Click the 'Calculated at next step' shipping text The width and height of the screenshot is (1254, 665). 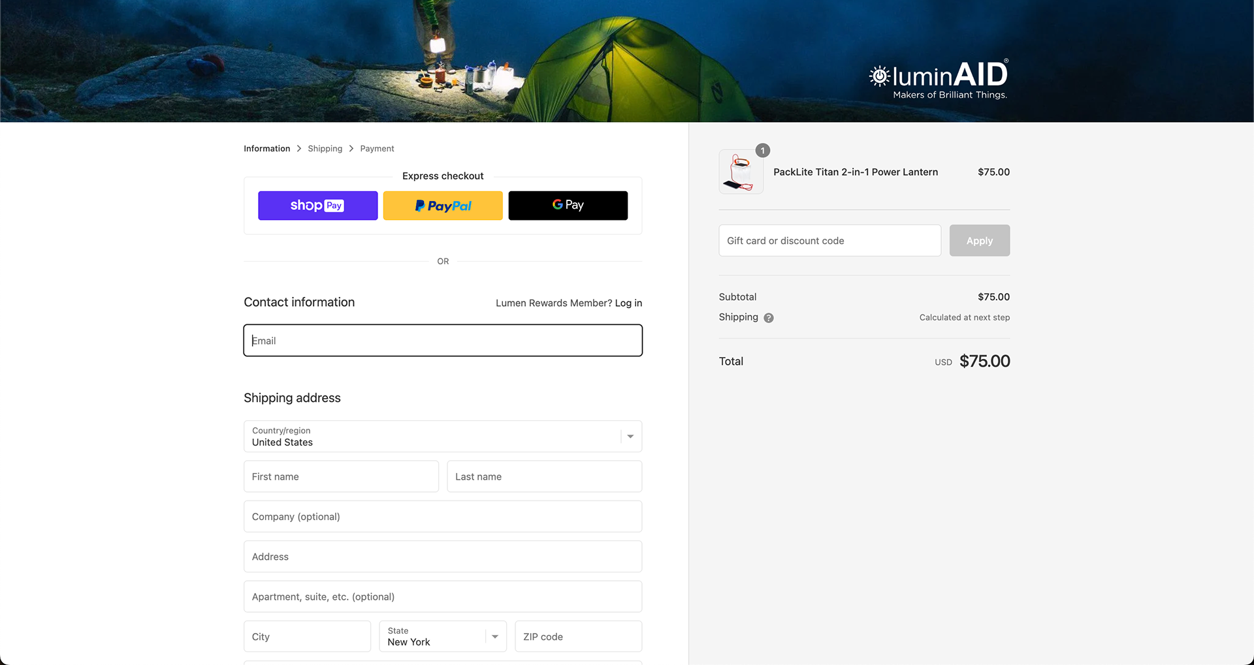point(964,318)
